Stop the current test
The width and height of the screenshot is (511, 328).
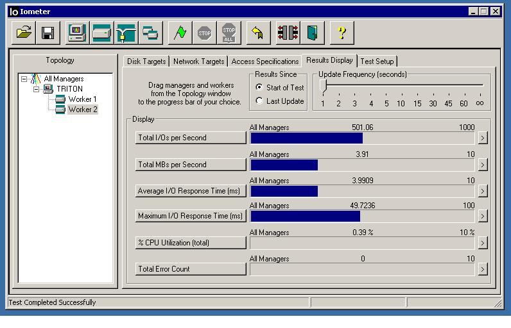pyautogui.click(x=204, y=33)
